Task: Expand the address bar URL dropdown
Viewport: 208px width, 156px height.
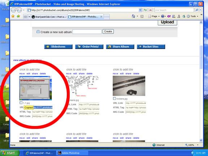Action: pyautogui.click(x=140, y=10)
